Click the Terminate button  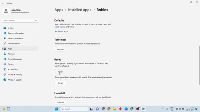pos(60,49)
